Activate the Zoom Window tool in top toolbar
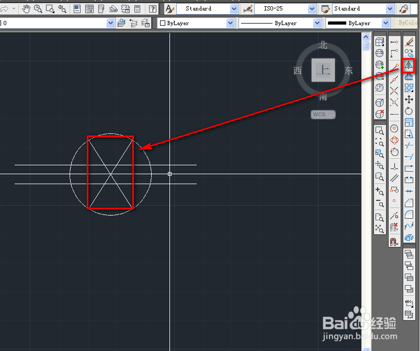 pos(50,9)
